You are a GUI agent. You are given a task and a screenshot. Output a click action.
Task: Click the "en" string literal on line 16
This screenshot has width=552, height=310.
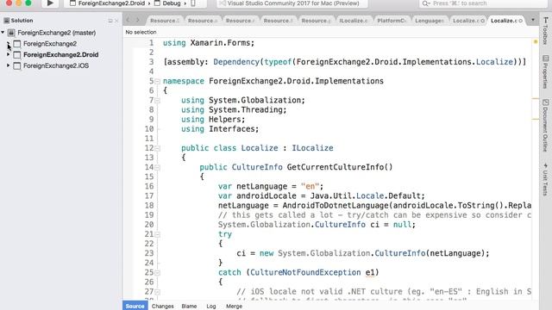coord(310,186)
